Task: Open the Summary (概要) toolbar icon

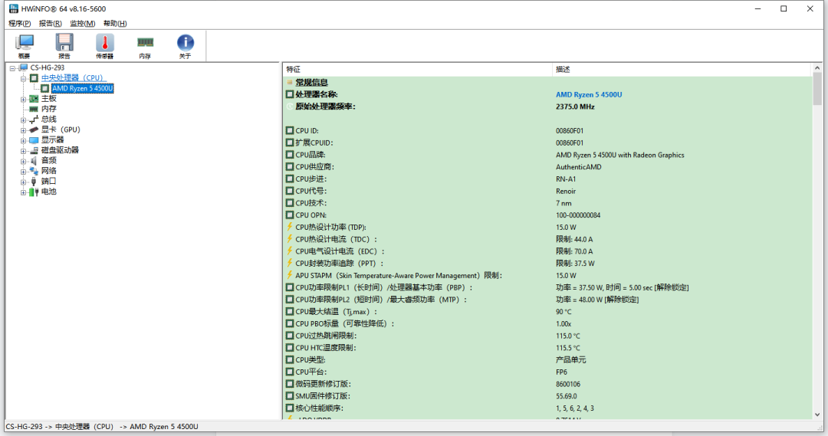Action: pyautogui.click(x=25, y=46)
